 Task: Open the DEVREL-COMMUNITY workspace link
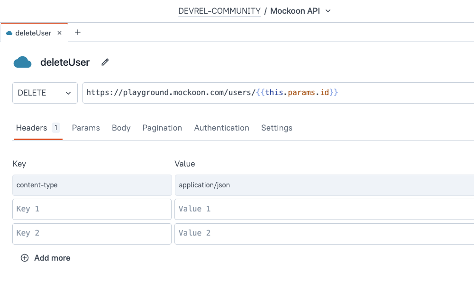pos(219,11)
